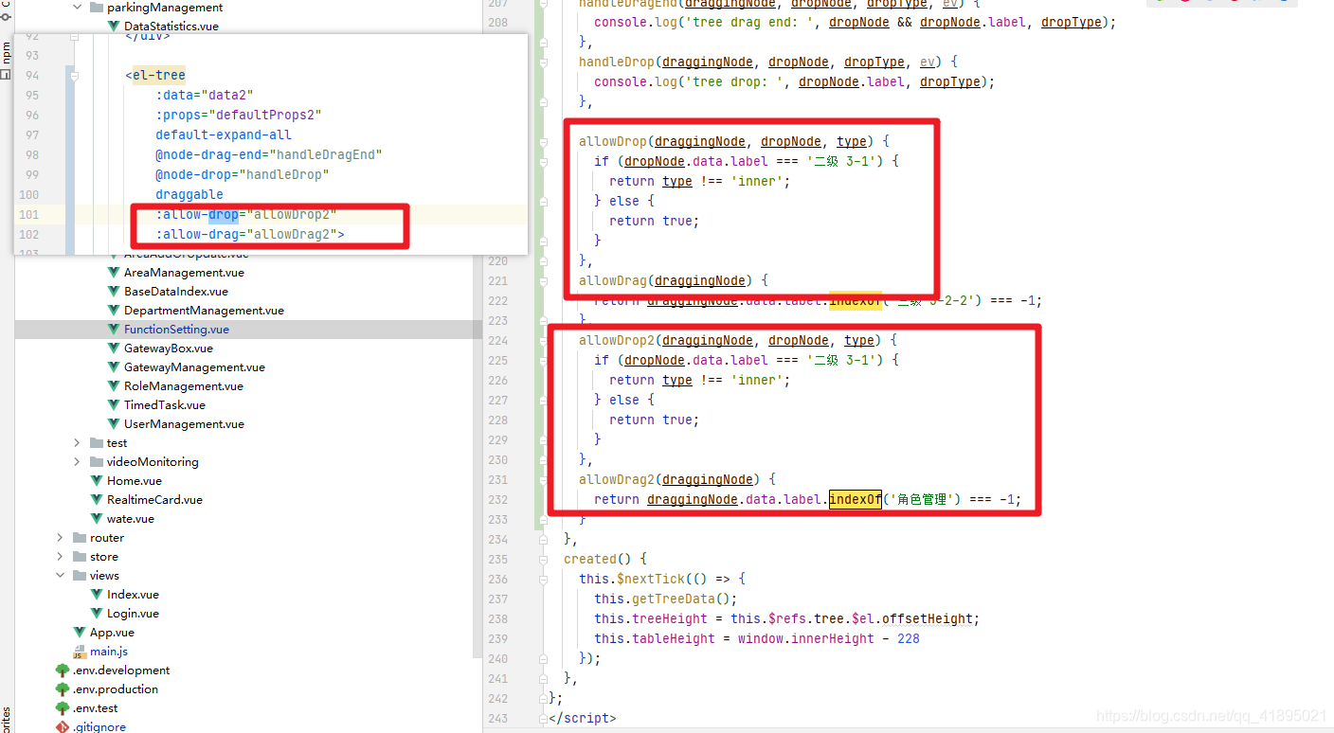Click the views folder icon
The width and height of the screenshot is (1334, 733).
coord(79,576)
